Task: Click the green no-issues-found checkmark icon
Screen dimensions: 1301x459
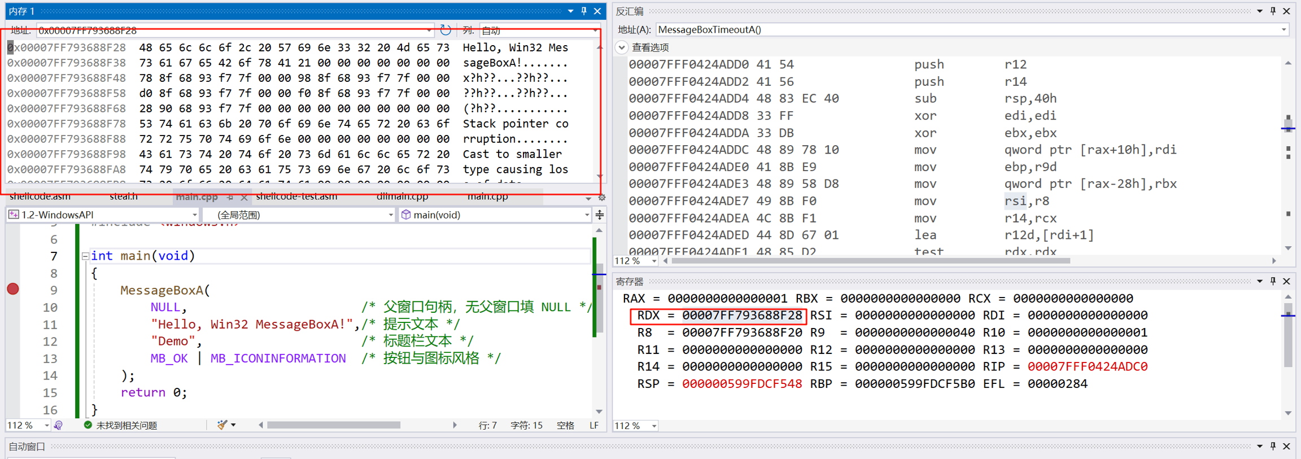Action: pyautogui.click(x=88, y=425)
